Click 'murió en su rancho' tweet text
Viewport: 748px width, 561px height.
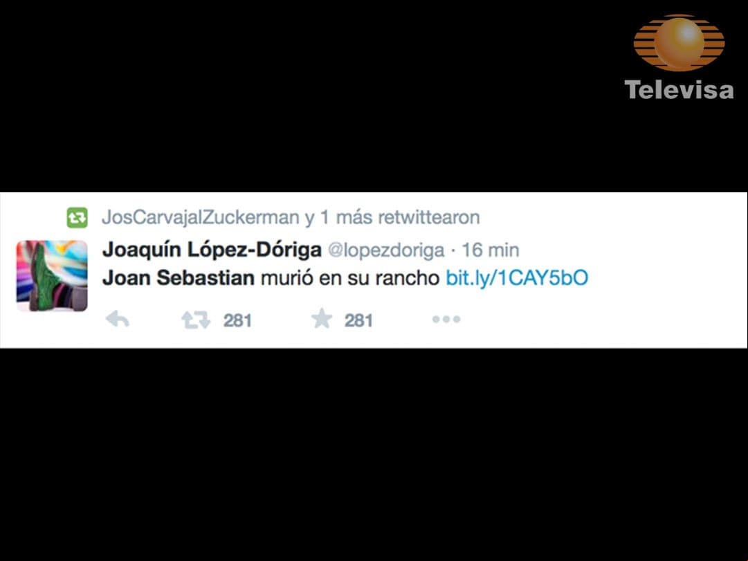pyautogui.click(x=349, y=278)
